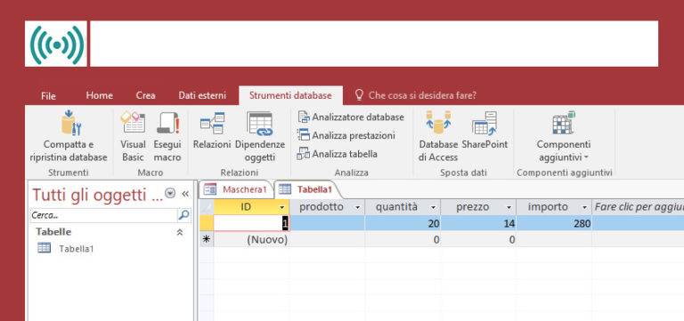Screen dimensions: 684x321
Task: Click Tabella1 table icon in navigation pane
Action: pos(44,249)
